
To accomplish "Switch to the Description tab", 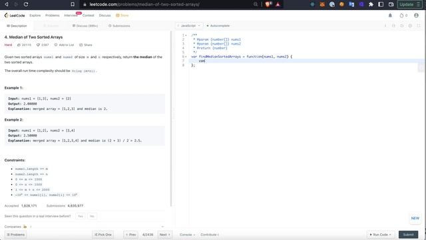I will [17, 26].
